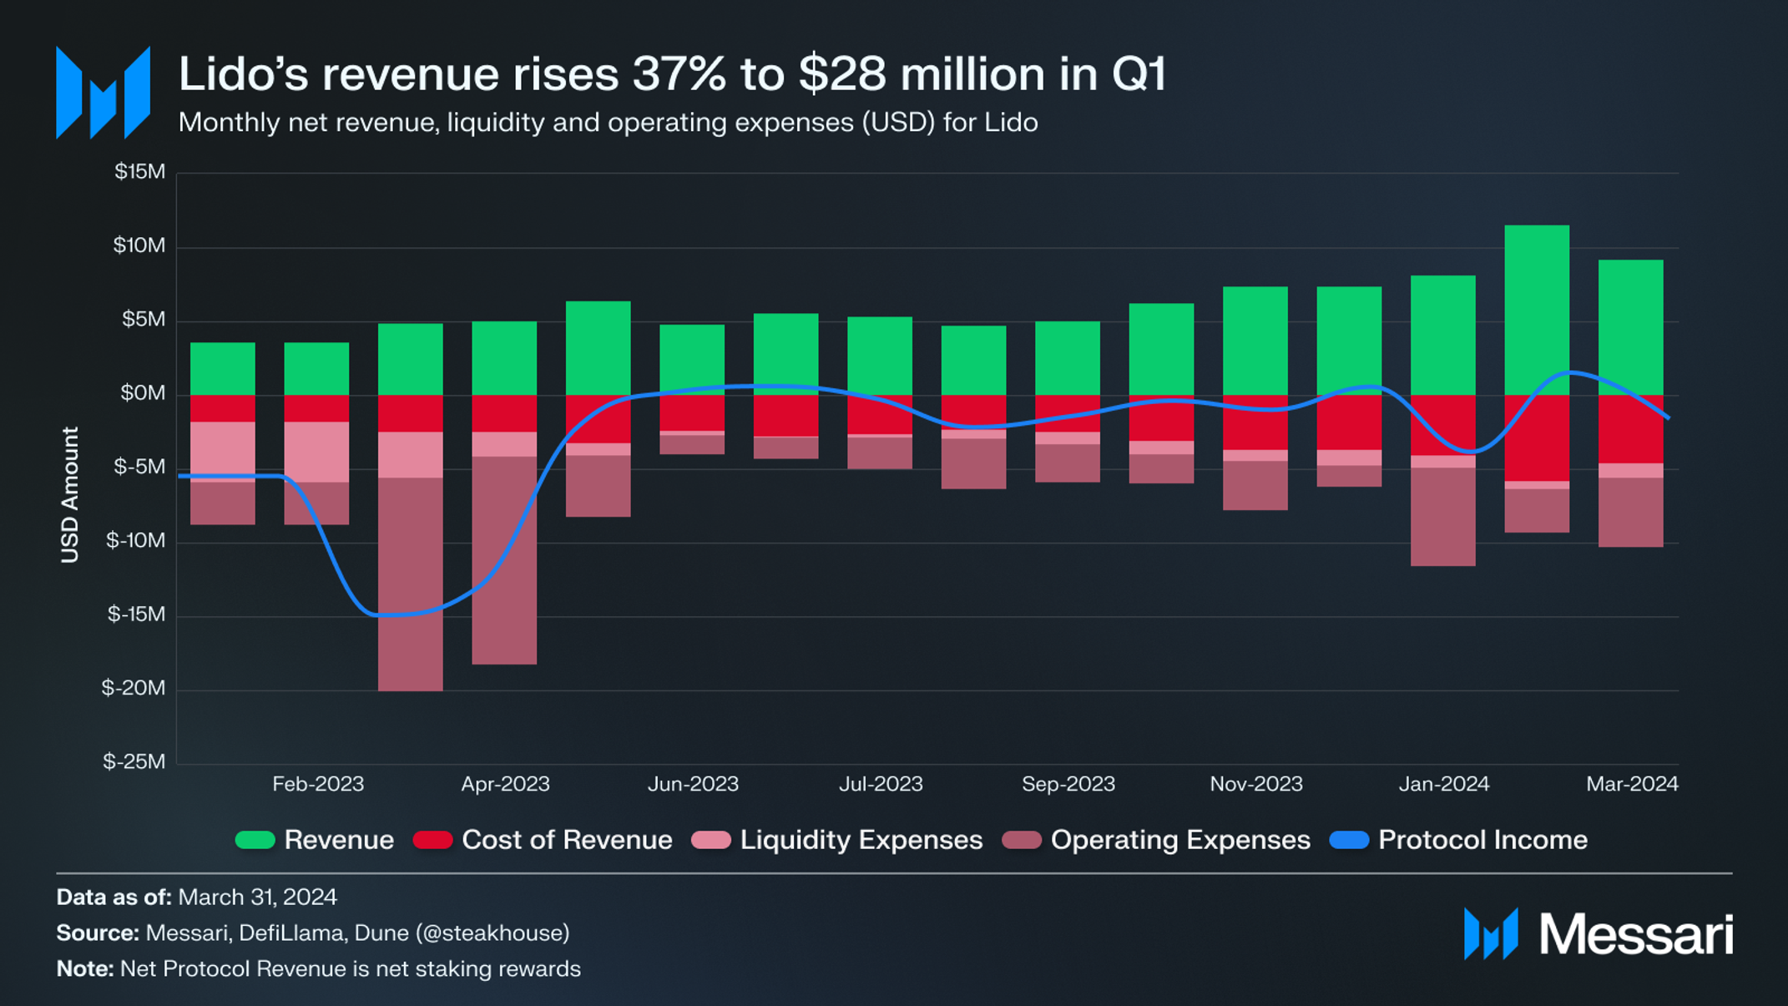Click the operating expenses bar above Apr-2023
The width and height of the screenshot is (1788, 1006).
click(504, 560)
